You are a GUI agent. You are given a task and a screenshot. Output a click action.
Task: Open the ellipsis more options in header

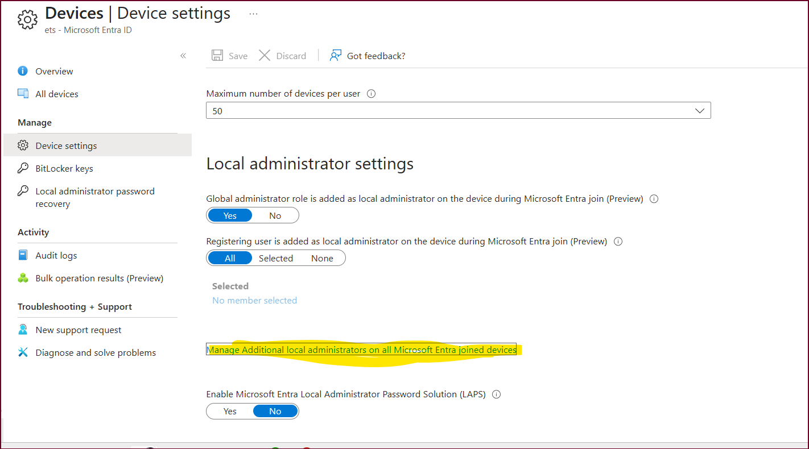[x=254, y=14]
